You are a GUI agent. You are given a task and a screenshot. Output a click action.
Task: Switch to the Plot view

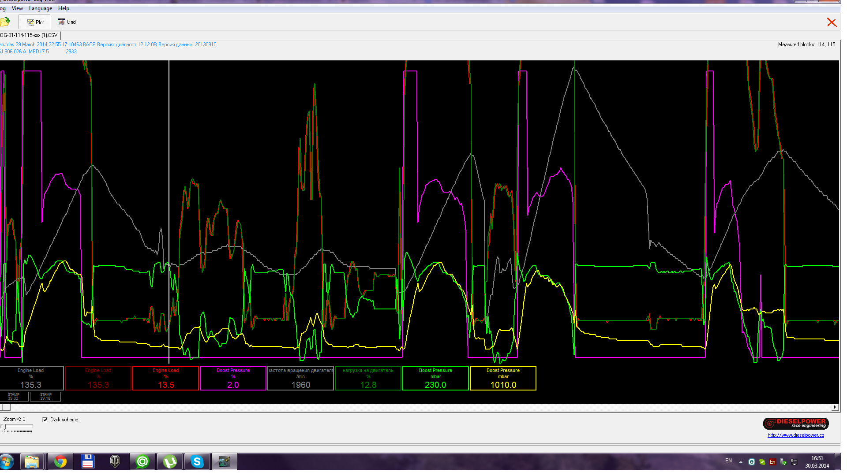(x=35, y=22)
